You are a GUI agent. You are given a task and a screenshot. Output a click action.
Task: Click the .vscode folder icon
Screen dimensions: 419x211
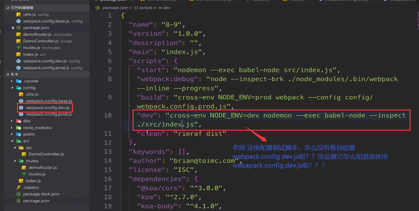click(18, 81)
